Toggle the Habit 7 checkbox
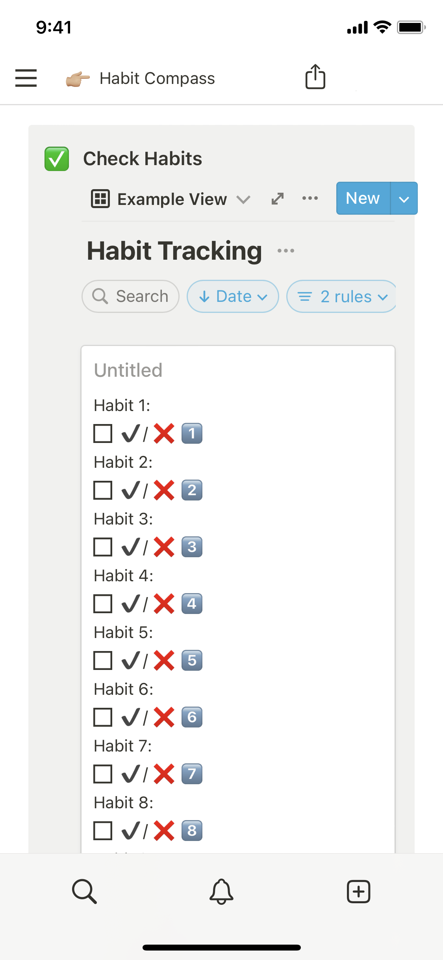The height and width of the screenshot is (960, 443). tap(103, 774)
